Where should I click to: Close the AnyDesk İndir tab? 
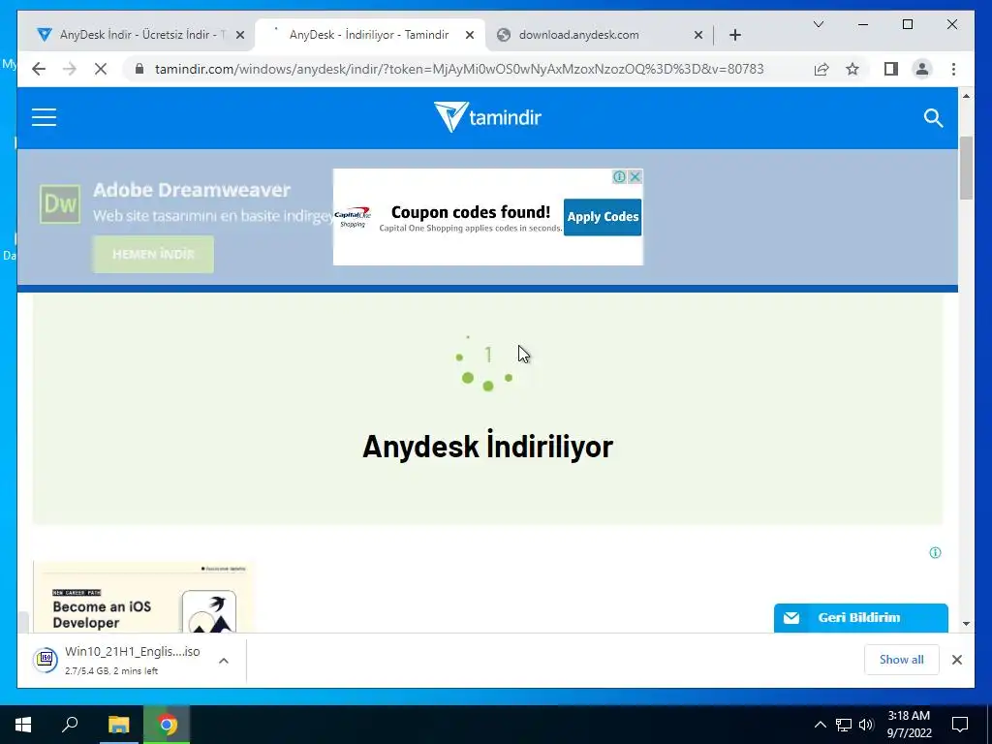(x=240, y=36)
